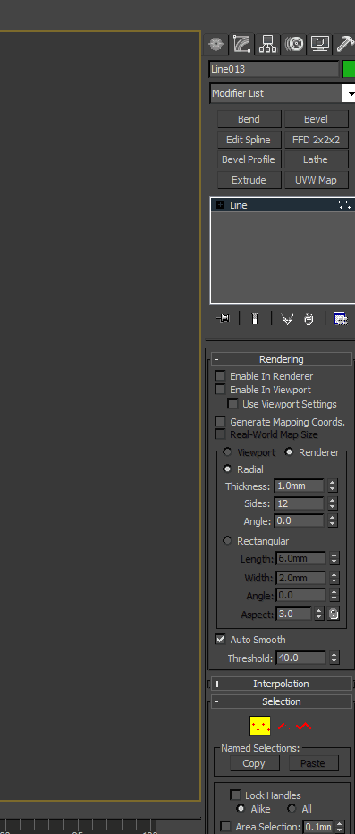
Task: Click the Length value field
Action: (x=300, y=558)
